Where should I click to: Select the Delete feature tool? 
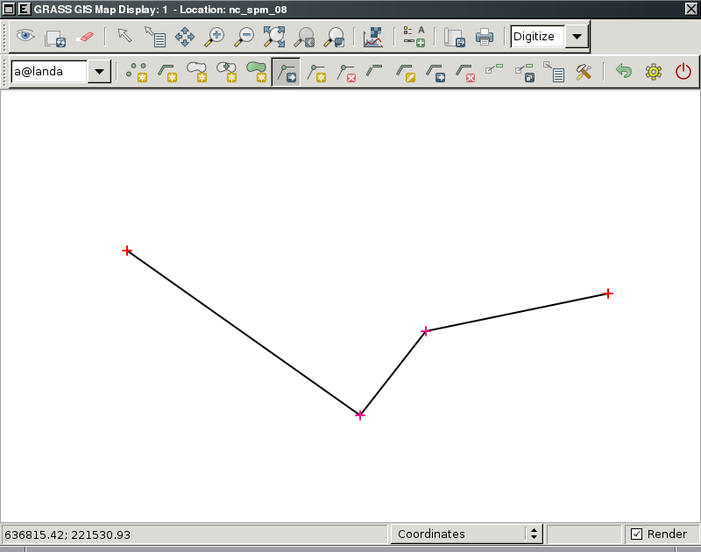(x=465, y=73)
